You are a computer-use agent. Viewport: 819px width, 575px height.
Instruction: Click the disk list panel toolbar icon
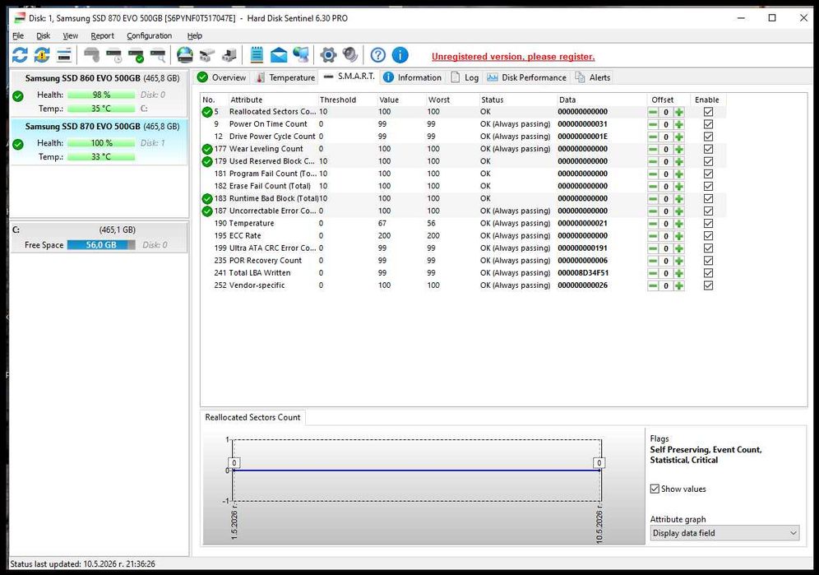point(63,55)
